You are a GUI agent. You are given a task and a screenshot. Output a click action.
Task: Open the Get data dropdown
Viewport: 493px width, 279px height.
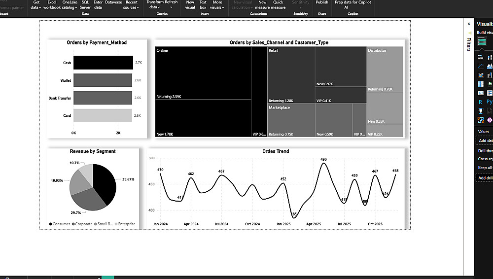[36, 5]
